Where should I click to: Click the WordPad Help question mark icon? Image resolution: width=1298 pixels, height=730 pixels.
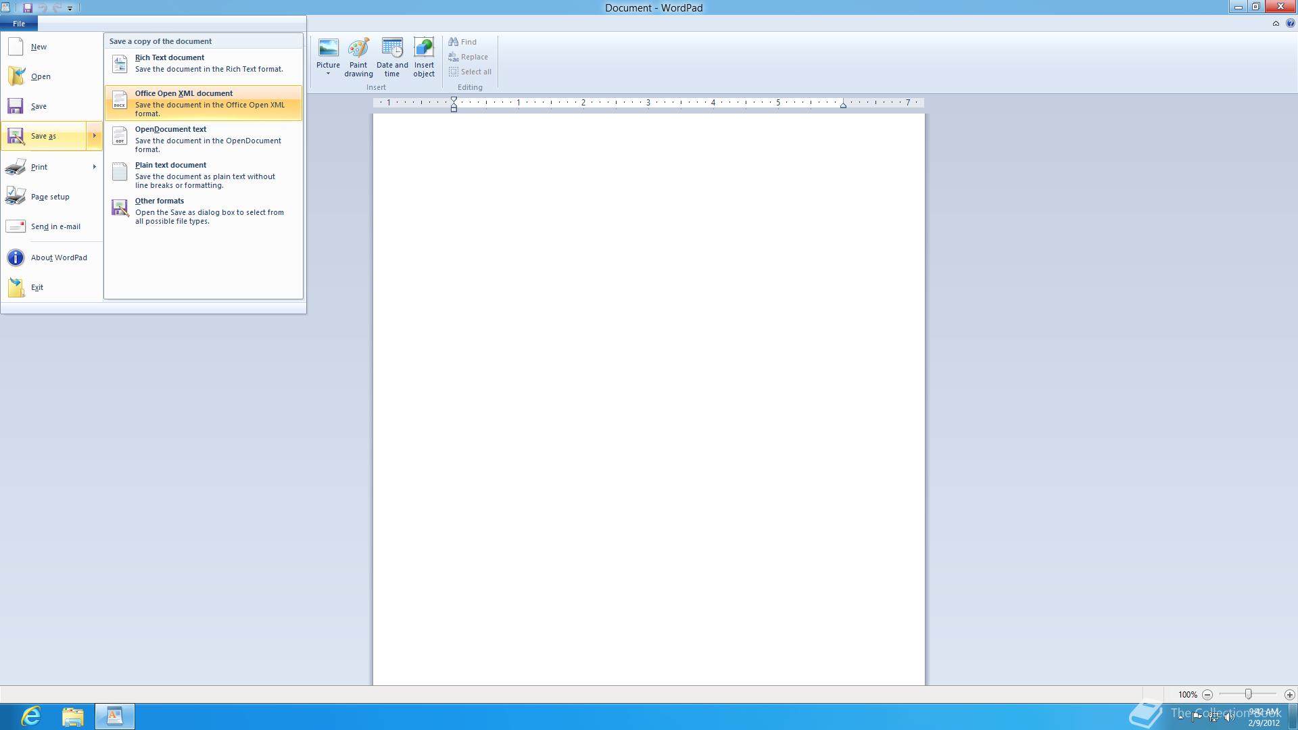[x=1290, y=23]
